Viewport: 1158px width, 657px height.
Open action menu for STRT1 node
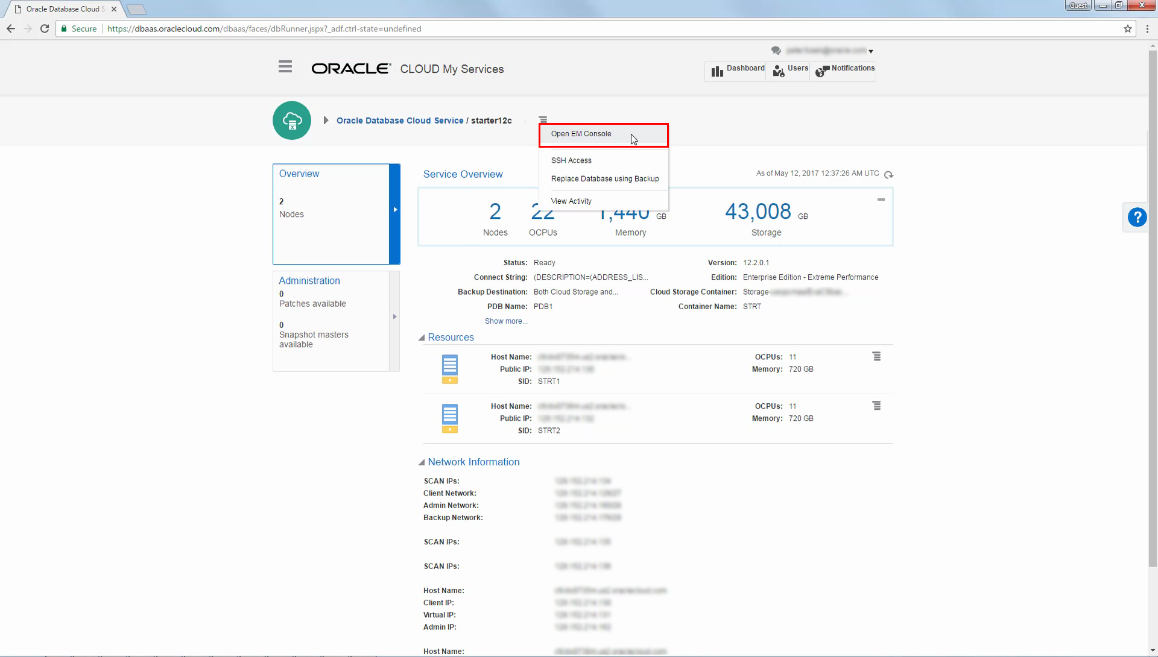[876, 357]
